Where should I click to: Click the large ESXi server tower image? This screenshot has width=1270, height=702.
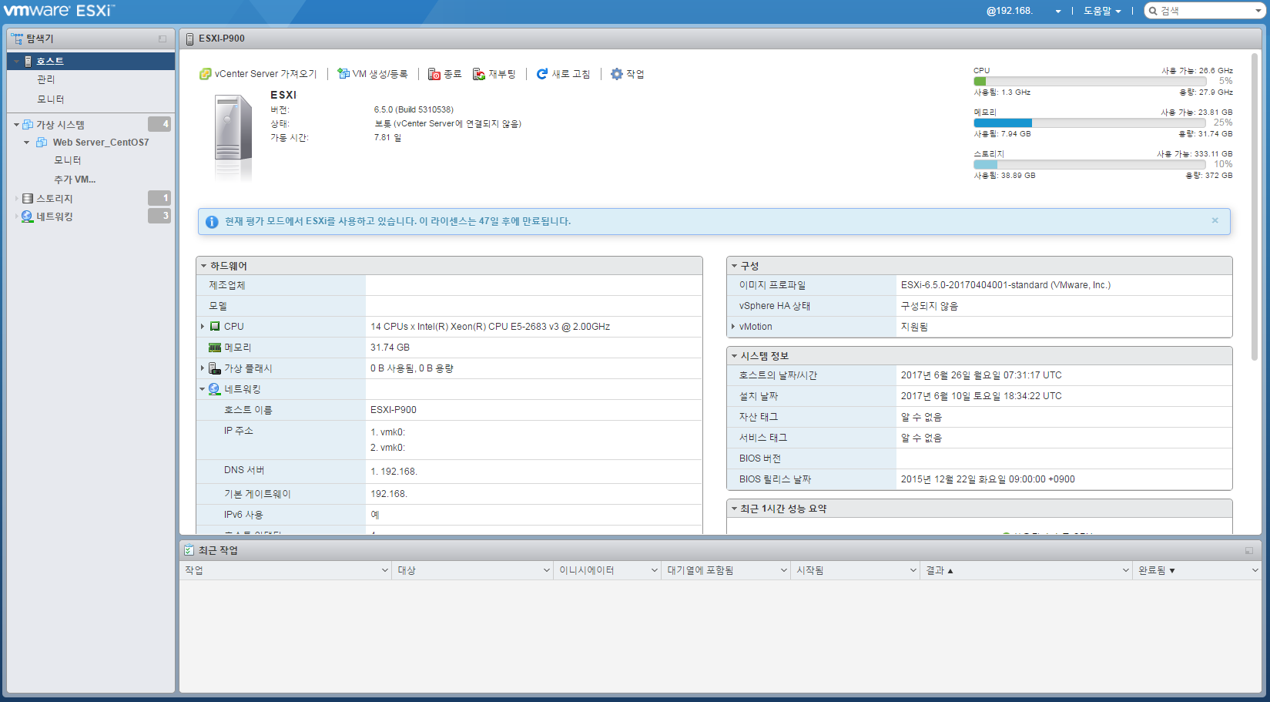coord(233,129)
